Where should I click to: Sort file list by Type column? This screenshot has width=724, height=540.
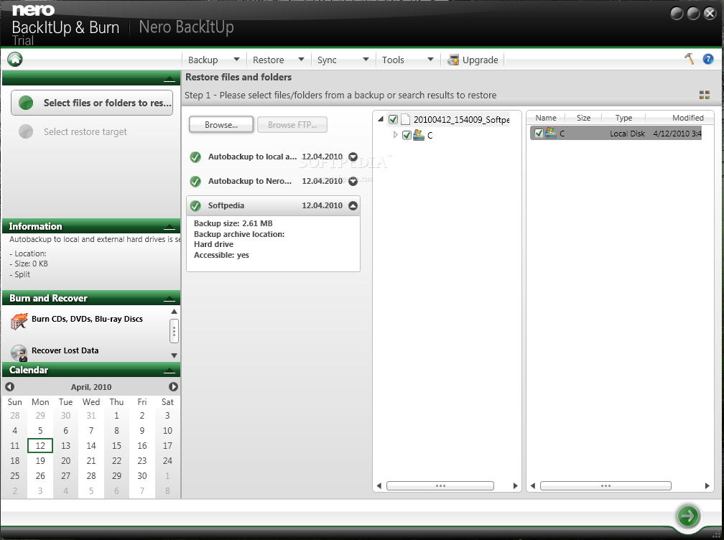click(623, 118)
